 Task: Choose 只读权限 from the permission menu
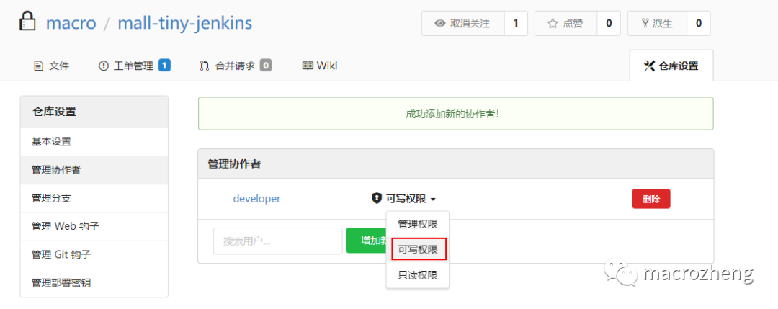(418, 274)
